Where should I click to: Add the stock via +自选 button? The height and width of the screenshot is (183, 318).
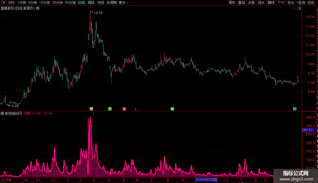[x=301, y=3]
